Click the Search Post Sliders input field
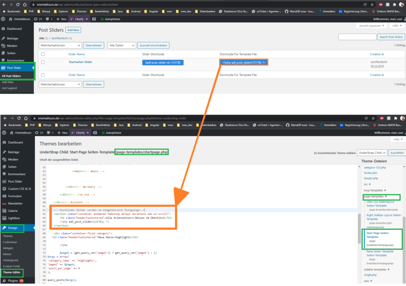Viewport: 406px width, 286px height. click(357, 37)
